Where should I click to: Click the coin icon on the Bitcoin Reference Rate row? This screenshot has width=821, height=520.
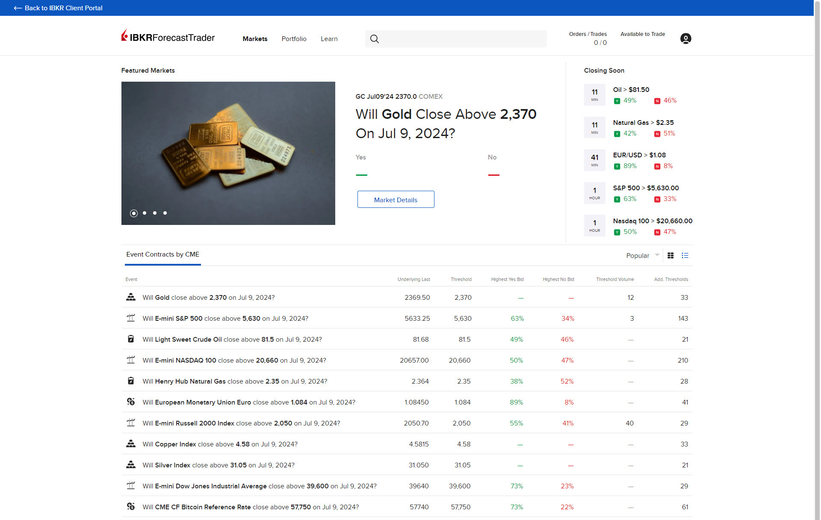pyautogui.click(x=131, y=506)
